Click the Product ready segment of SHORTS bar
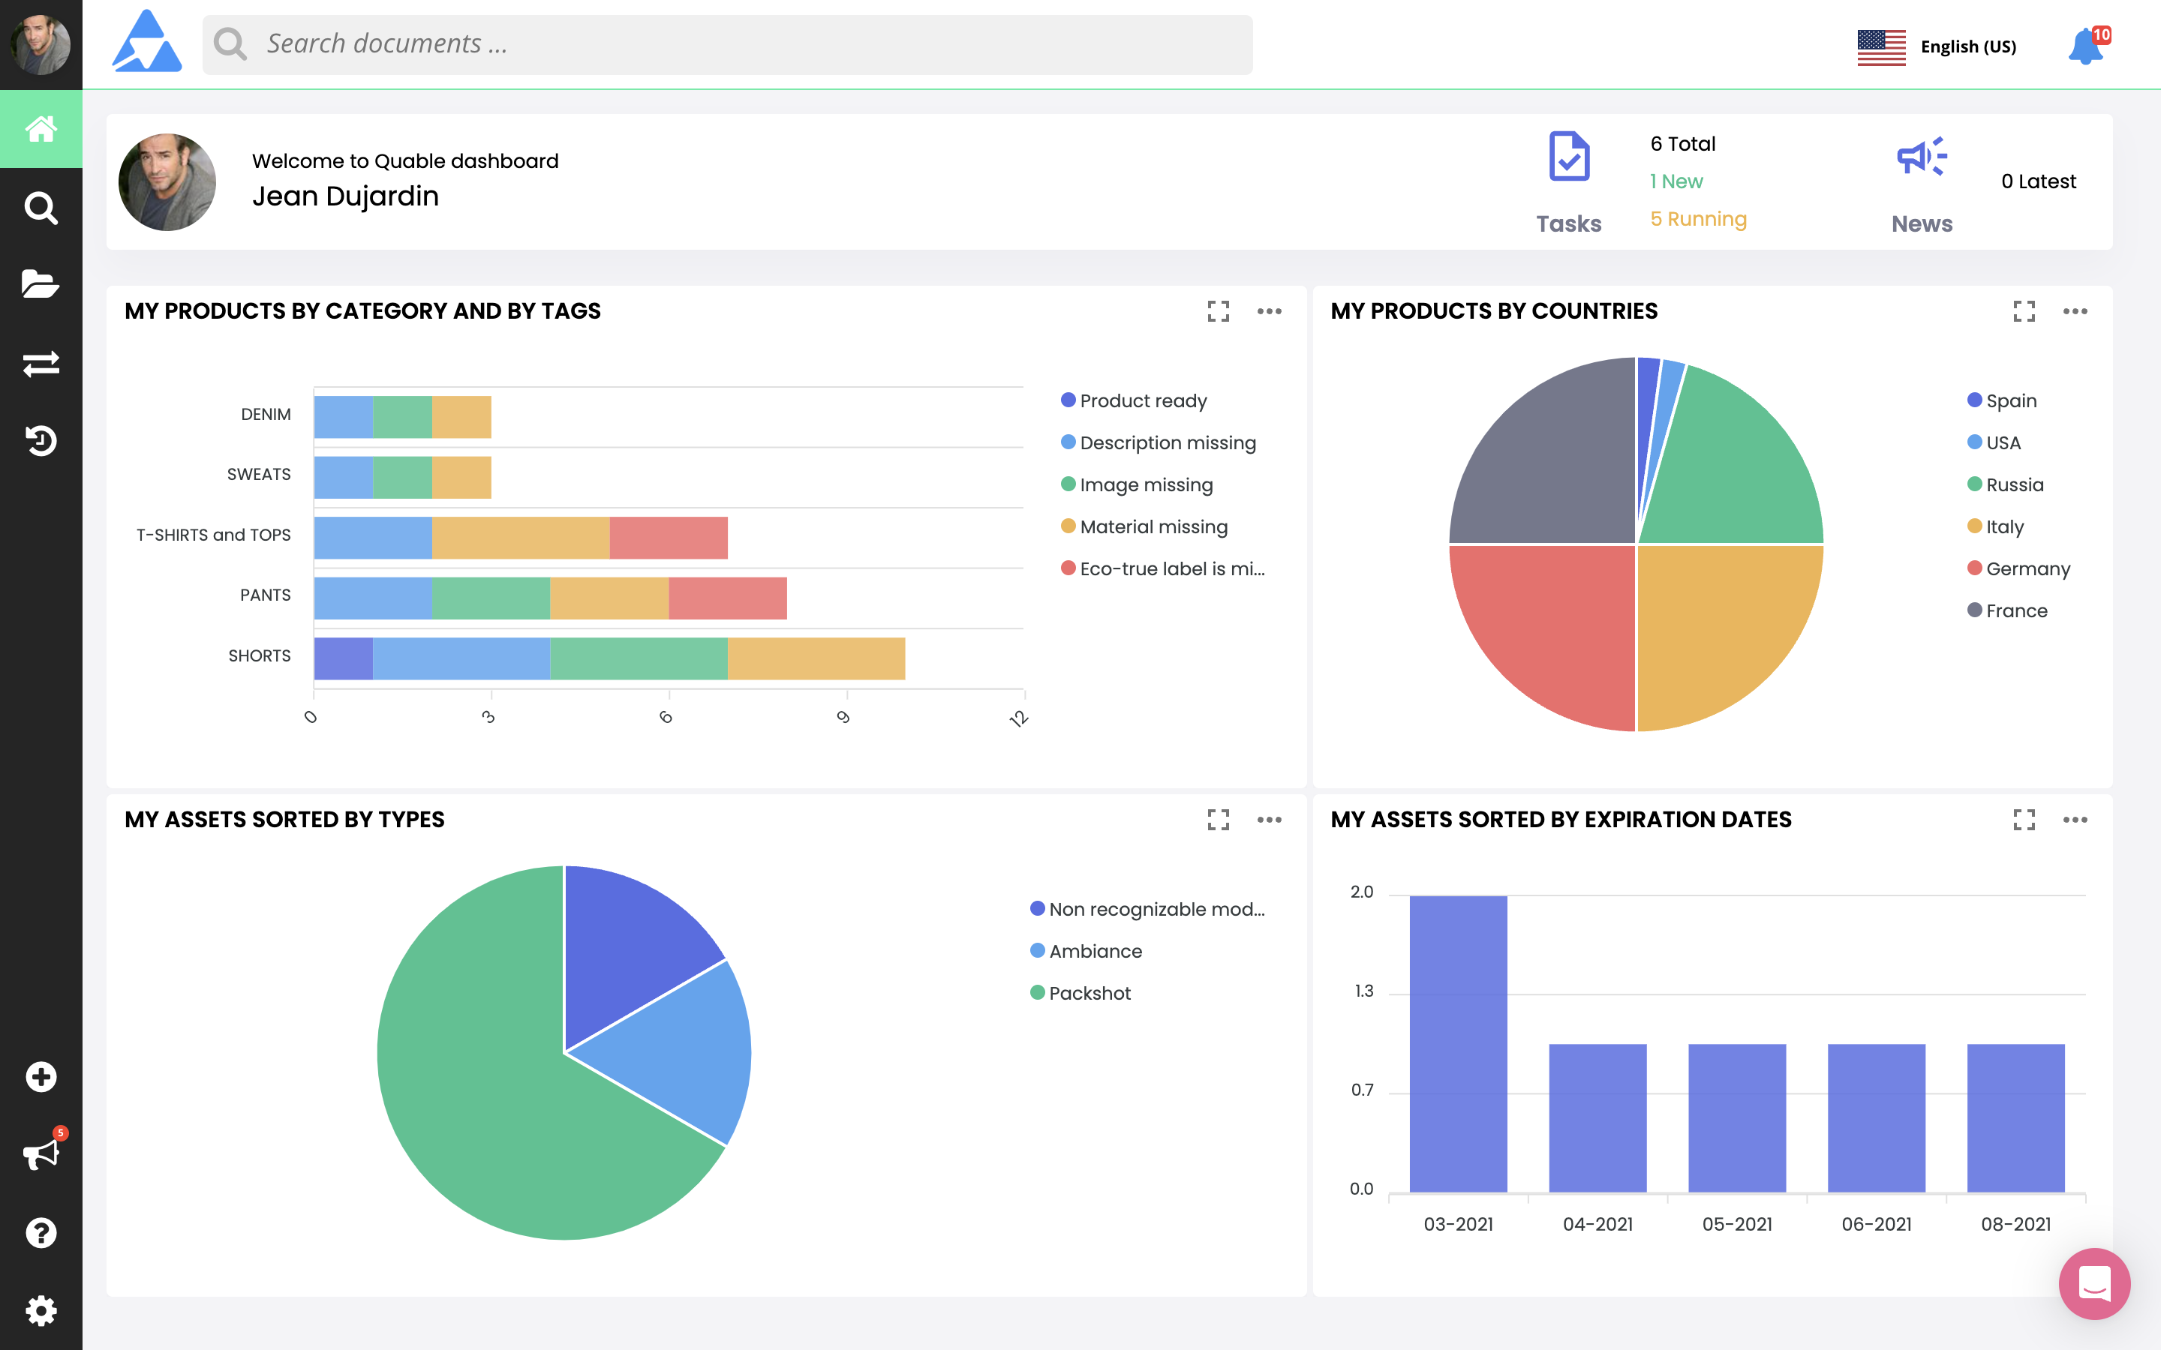Screen dimensions: 2161x1350 [x=343, y=658]
